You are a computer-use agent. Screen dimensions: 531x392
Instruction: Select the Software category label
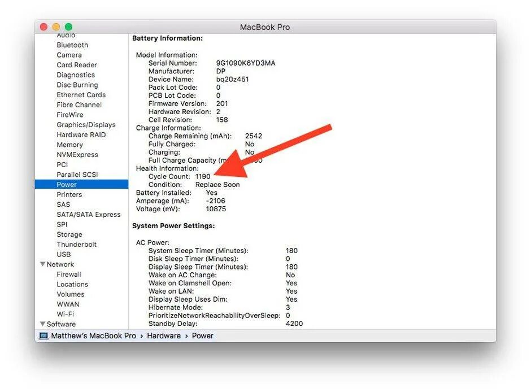click(x=62, y=324)
